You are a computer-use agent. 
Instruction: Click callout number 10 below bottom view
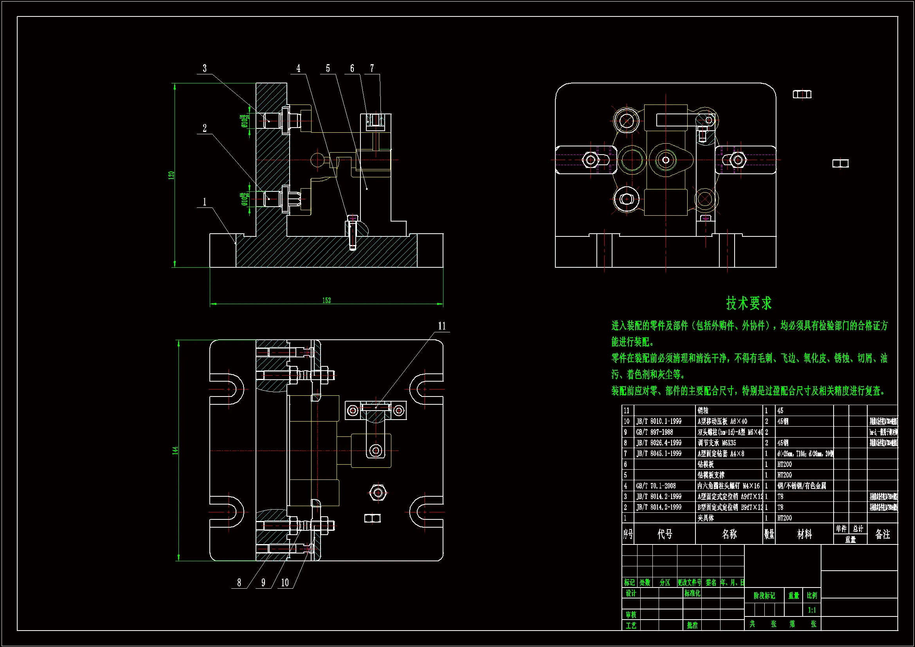click(x=285, y=583)
